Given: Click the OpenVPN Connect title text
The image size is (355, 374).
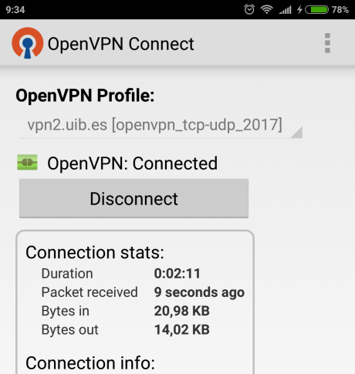Looking at the screenshot, I should (x=120, y=44).
